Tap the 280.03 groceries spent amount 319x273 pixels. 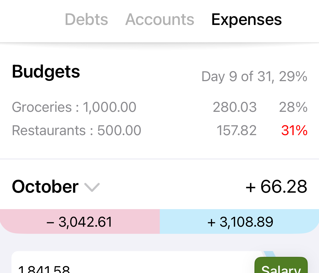[235, 107]
